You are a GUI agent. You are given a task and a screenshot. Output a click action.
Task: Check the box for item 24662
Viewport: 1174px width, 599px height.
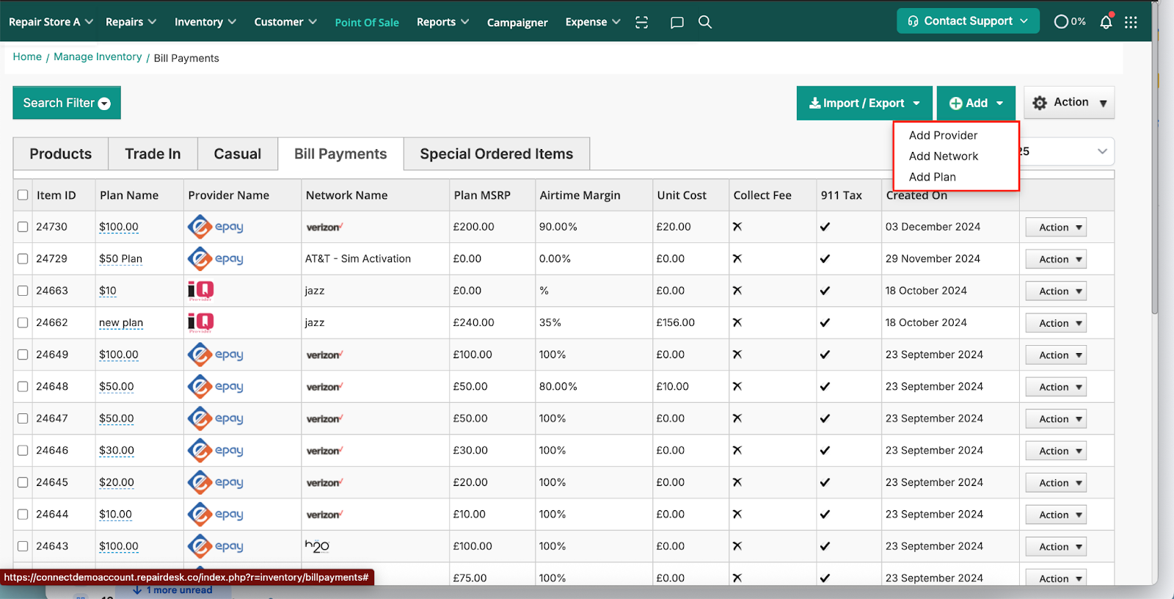[23, 323]
